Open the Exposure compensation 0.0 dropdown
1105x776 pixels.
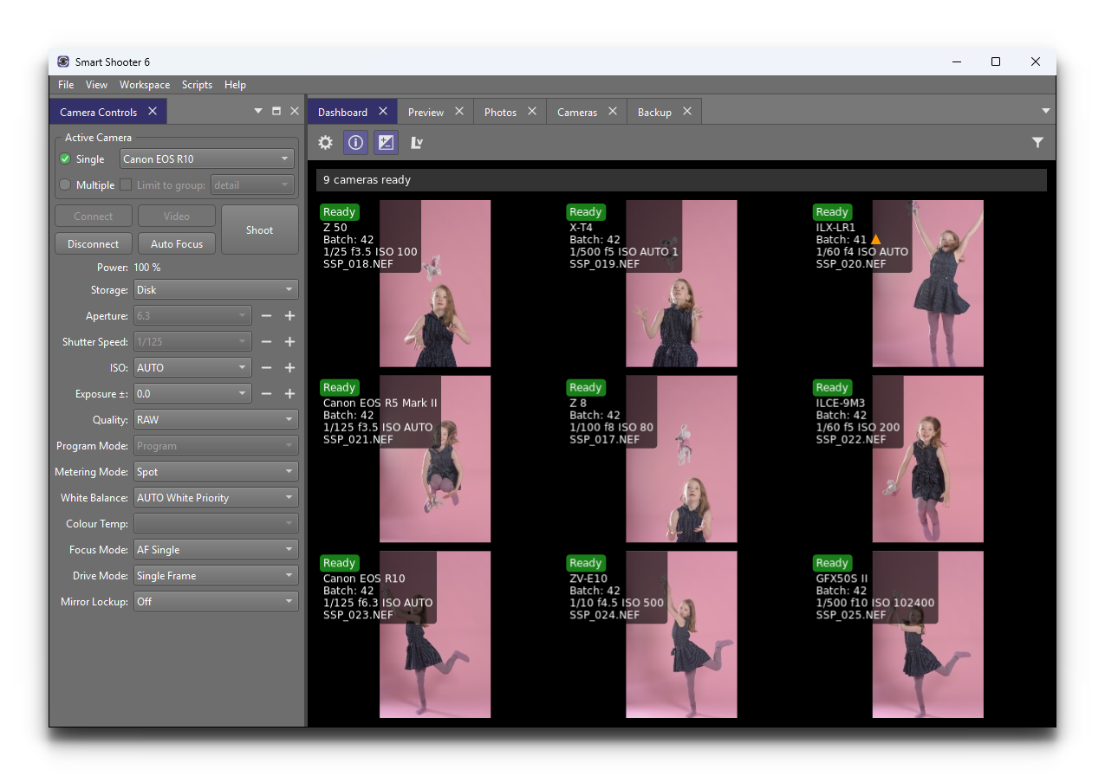tap(192, 394)
